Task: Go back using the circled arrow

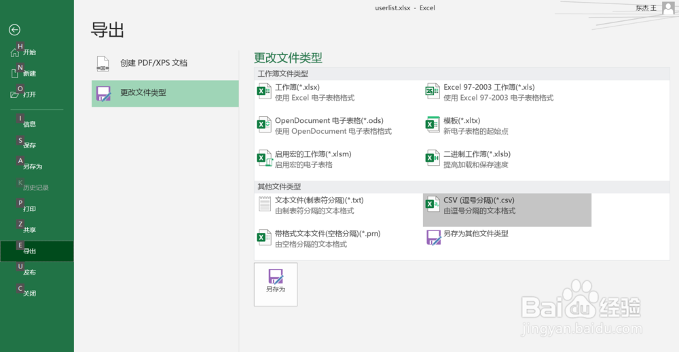Action: [x=15, y=30]
